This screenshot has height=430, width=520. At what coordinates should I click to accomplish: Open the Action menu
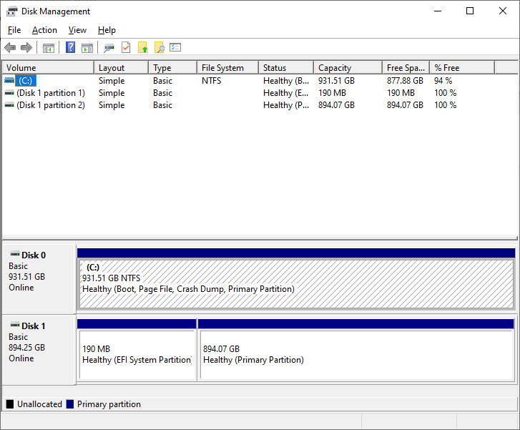click(x=44, y=30)
